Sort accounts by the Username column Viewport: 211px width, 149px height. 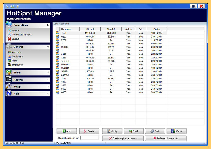pos(67,29)
